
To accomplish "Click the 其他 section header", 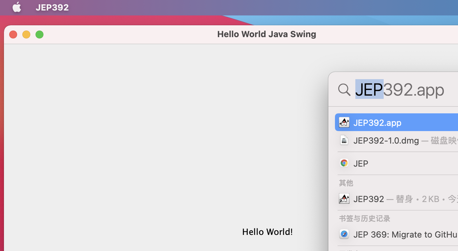I will pyautogui.click(x=346, y=183).
